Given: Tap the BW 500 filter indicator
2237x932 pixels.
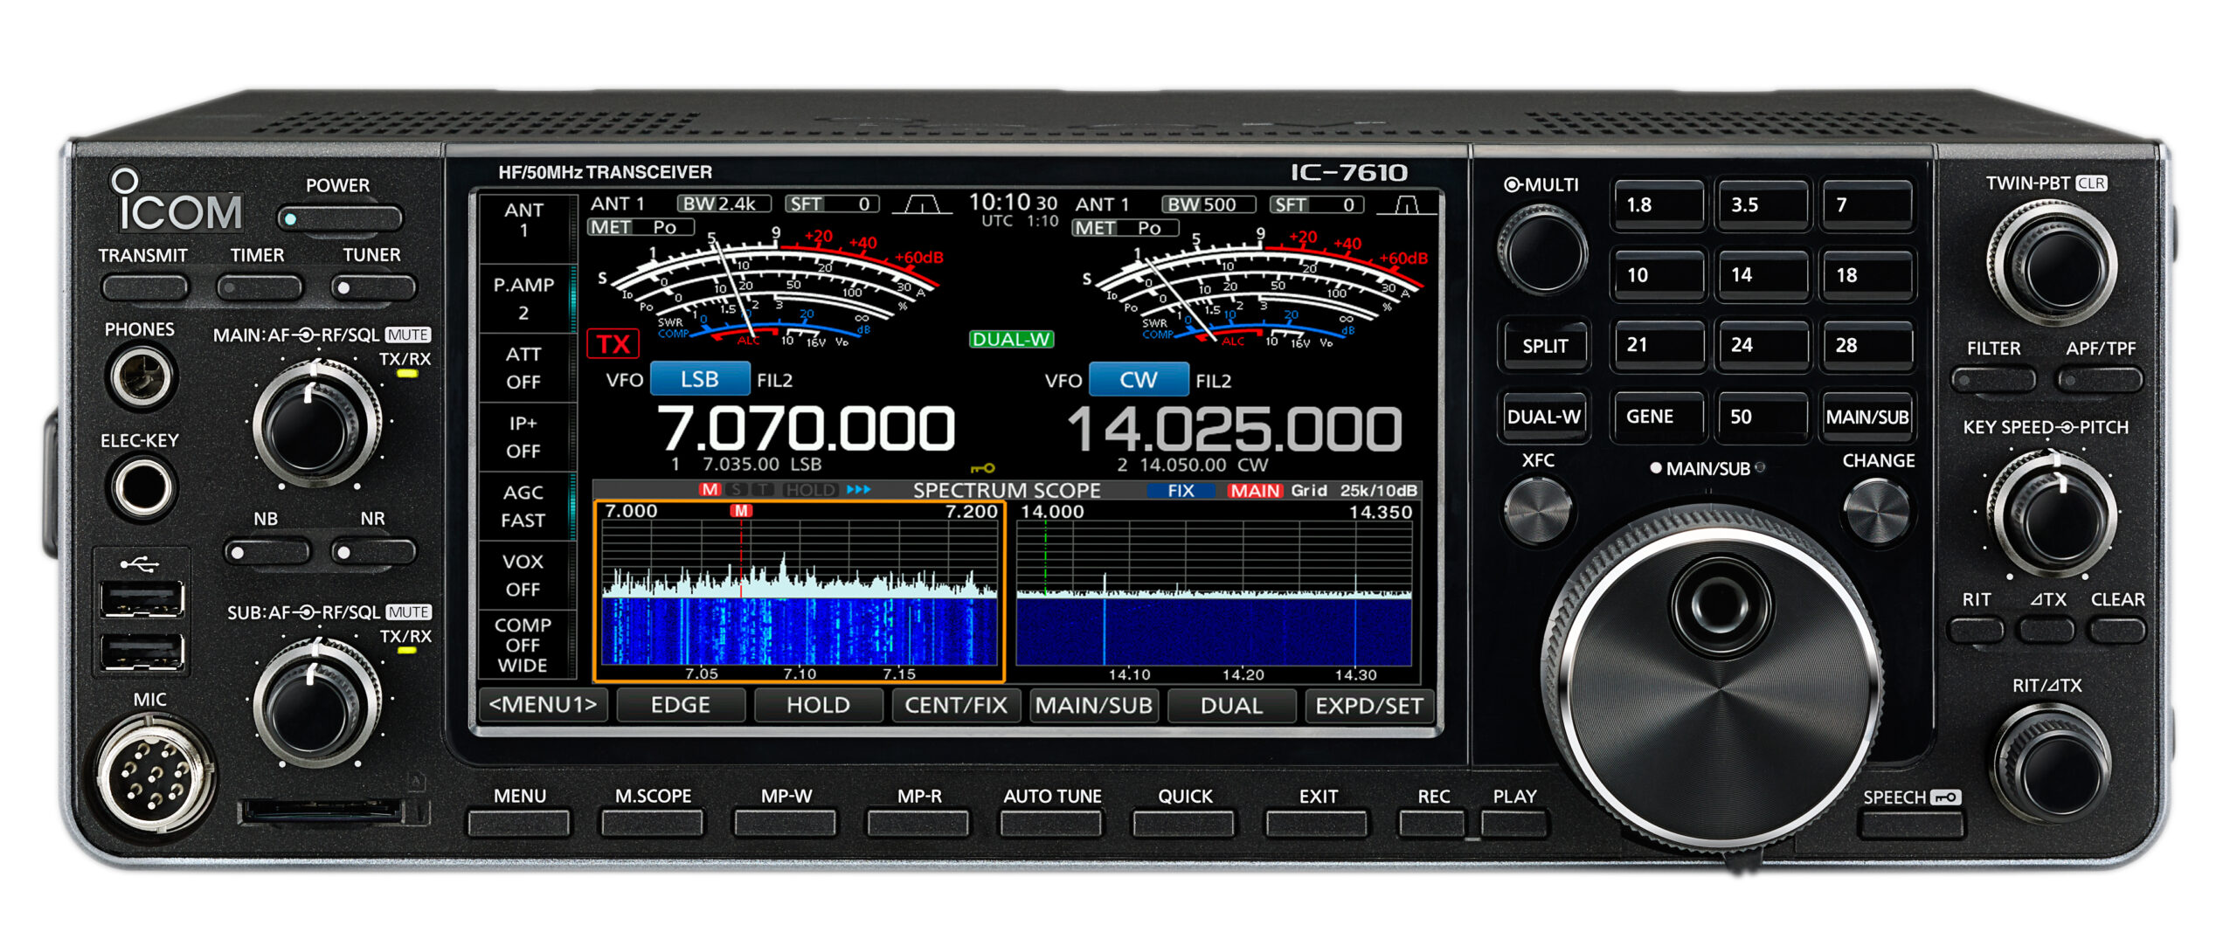Looking at the screenshot, I should pos(1209,204).
